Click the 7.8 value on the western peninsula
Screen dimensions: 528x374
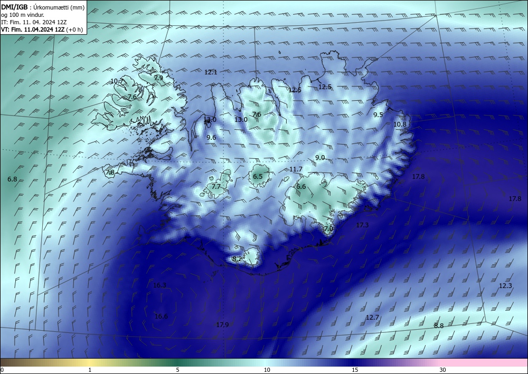110,172
